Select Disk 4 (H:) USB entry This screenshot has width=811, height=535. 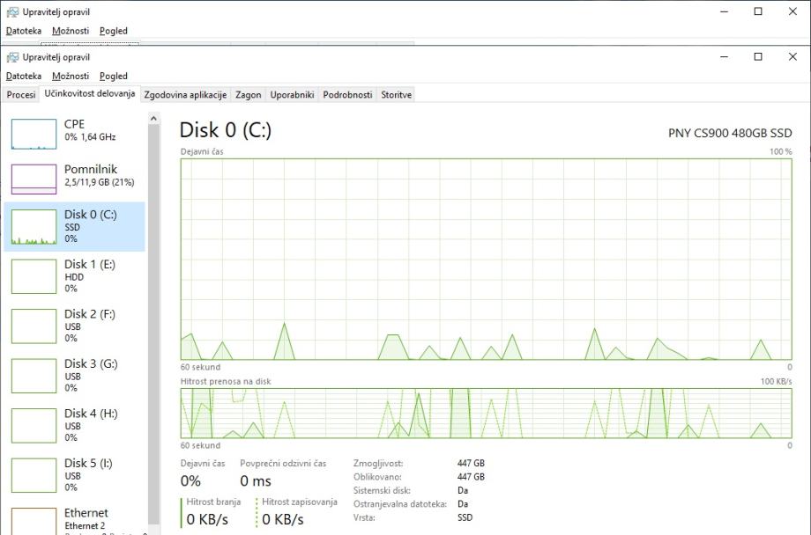click(x=75, y=425)
